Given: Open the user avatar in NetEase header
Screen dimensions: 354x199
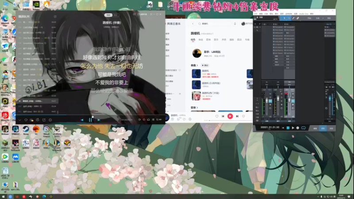Looking at the screenshot, I should [243, 23].
